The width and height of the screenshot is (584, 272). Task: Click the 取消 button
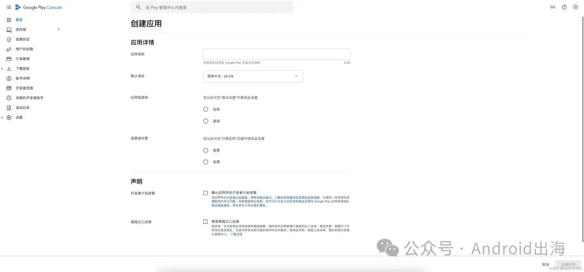546,264
